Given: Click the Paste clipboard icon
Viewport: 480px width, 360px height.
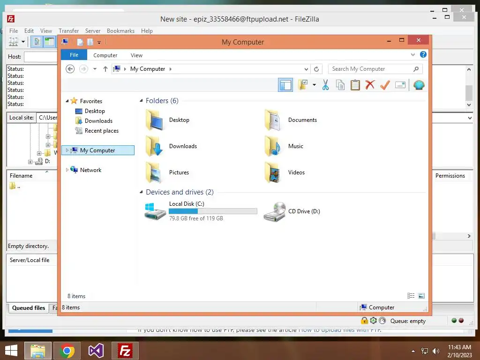Looking at the screenshot, I should [x=355, y=85].
